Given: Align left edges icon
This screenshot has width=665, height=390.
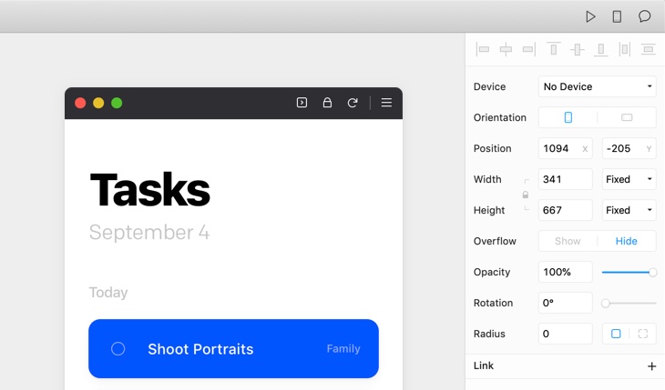Looking at the screenshot, I should click(x=483, y=49).
